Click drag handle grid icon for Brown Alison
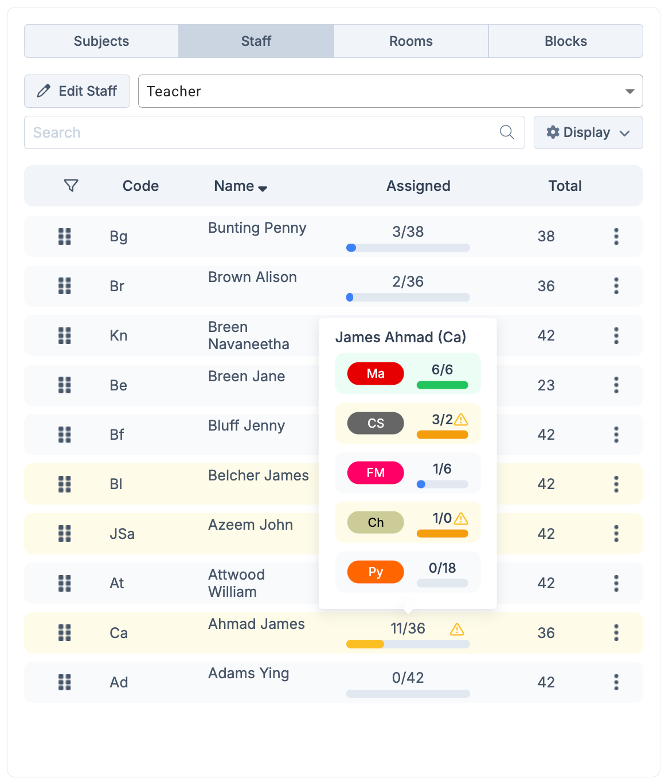665x782 pixels. (65, 286)
